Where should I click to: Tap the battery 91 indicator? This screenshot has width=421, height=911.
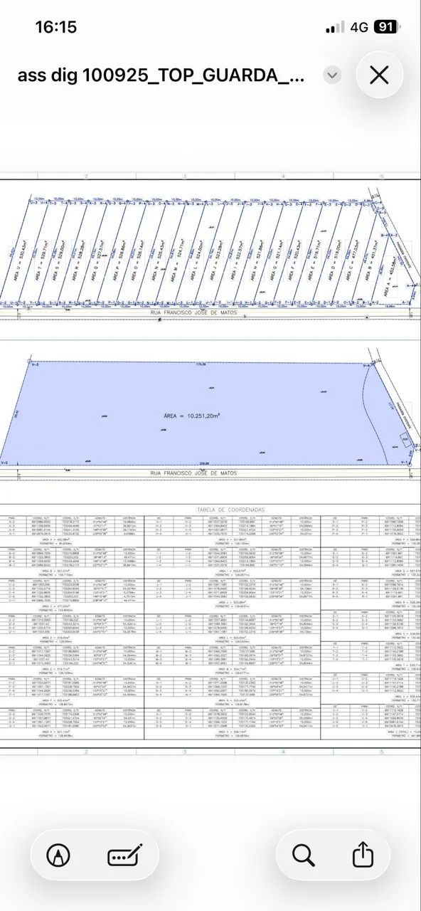tap(385, 27)
